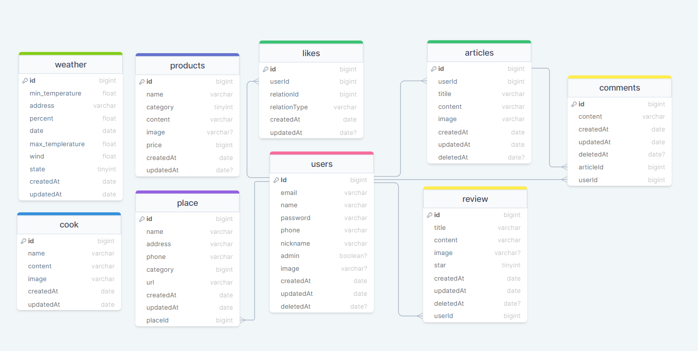This screenshot has width=698, height=351.
Task: Click the userId column in review table
Action: click(x=475, y=316)
